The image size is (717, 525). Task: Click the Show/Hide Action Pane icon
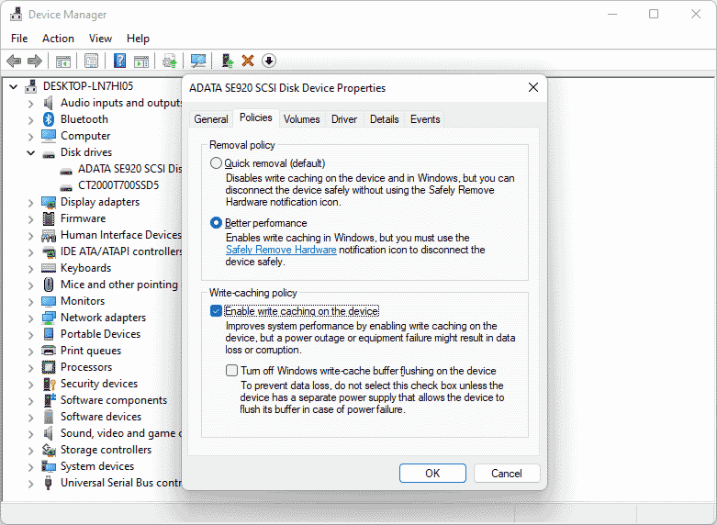[x=141, y=61]
